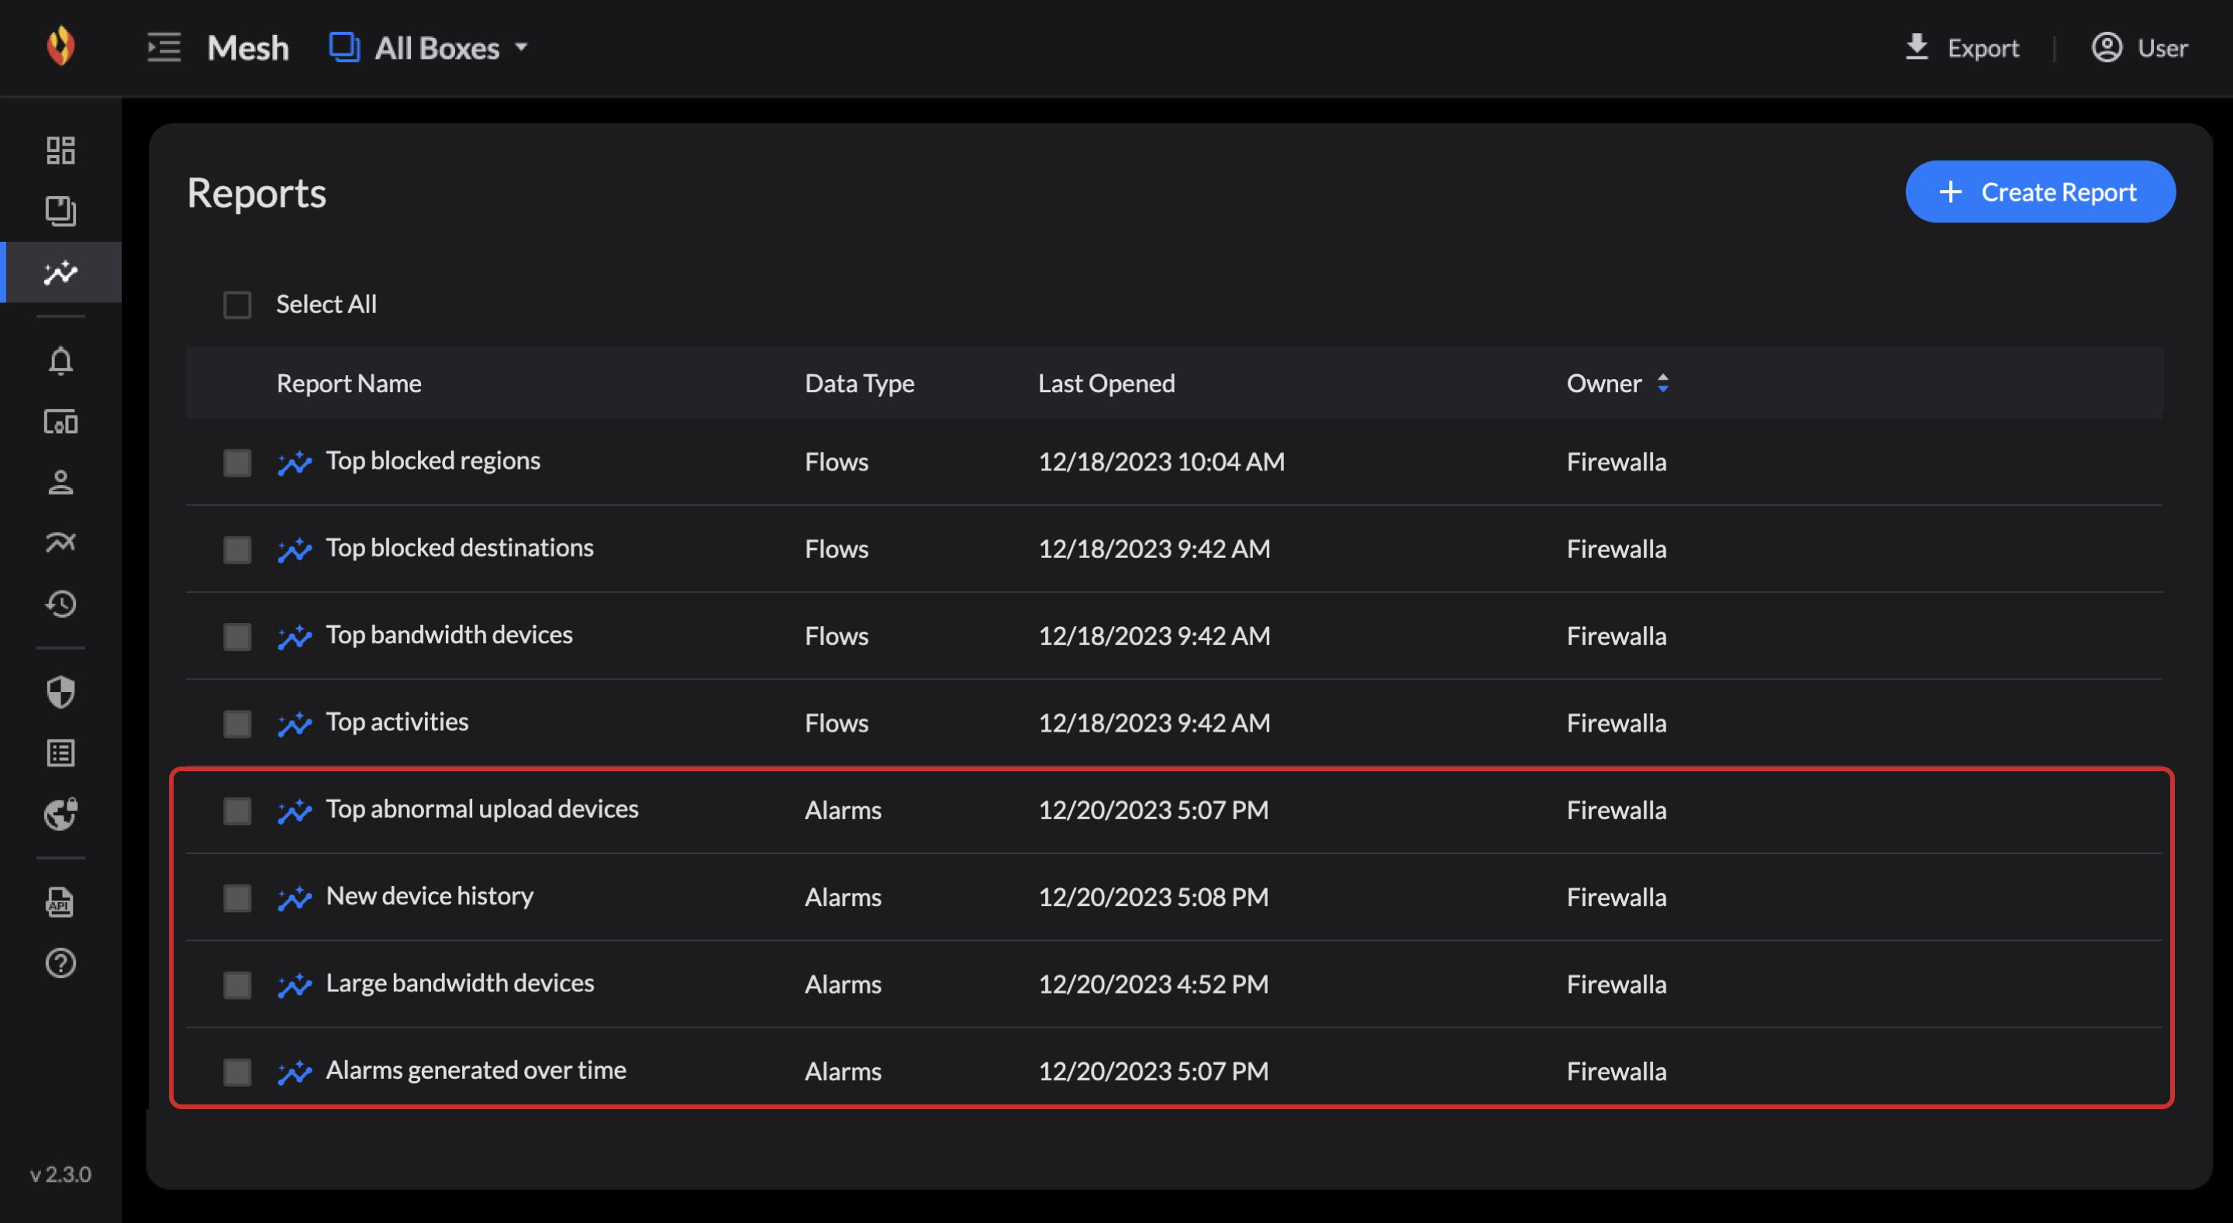Click Alarms data type in New device history row

pyautogui.click(x=843, y=897)
